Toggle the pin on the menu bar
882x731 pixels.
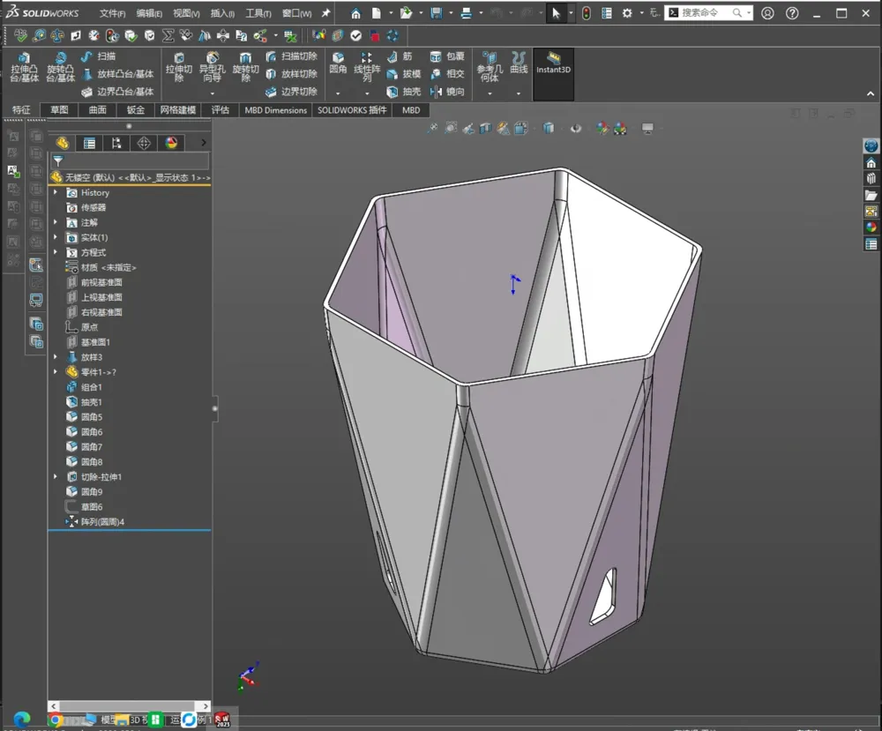pos(325,13)
